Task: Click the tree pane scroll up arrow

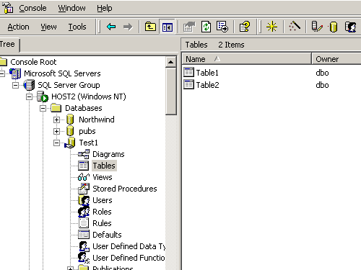Action: click(x=171, y=62)
